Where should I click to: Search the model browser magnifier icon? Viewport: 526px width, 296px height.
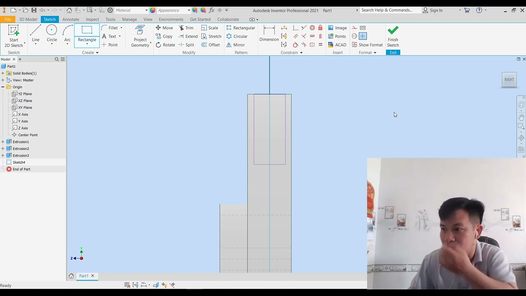click(57, 59)
